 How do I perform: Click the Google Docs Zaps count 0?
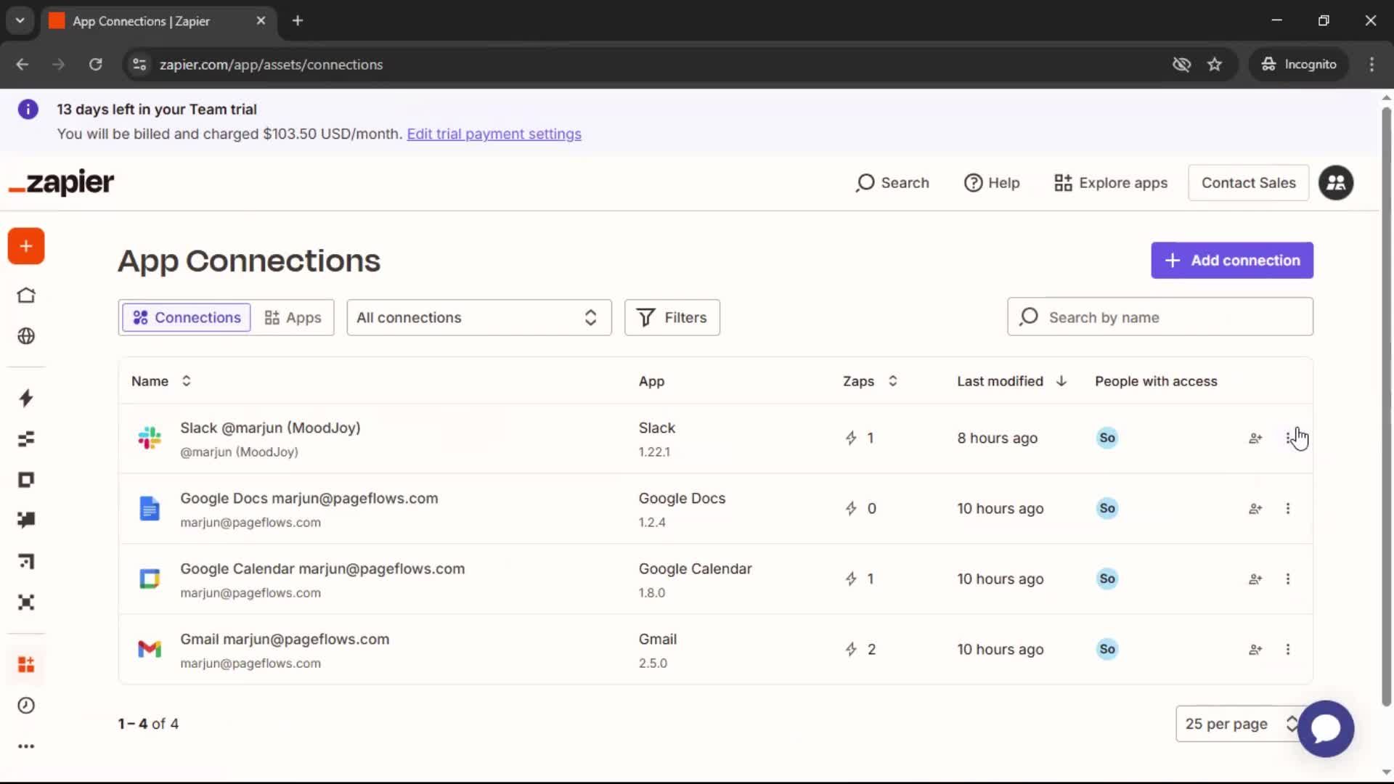point(860,509)
